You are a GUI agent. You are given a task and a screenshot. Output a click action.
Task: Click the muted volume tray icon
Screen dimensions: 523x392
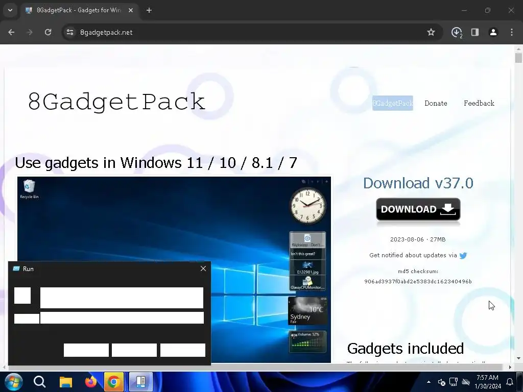442,382
